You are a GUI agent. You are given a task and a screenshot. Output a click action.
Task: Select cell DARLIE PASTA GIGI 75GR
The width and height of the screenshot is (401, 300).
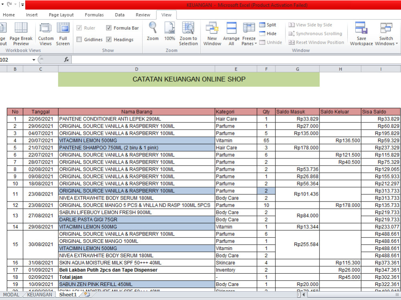137,220
